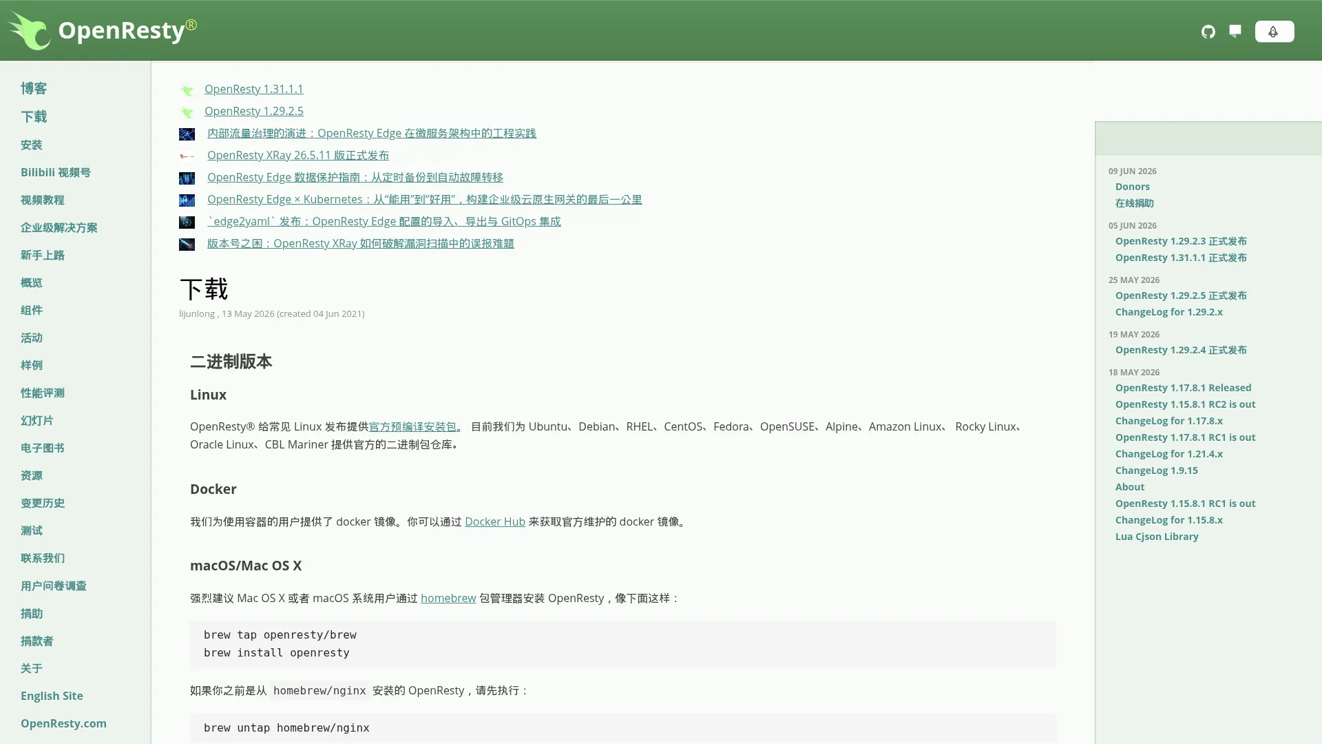The height and width of the screenshot is (744, 1322).
Task: Open OpenResty.com in the sidebar
Action: [63, 723]
